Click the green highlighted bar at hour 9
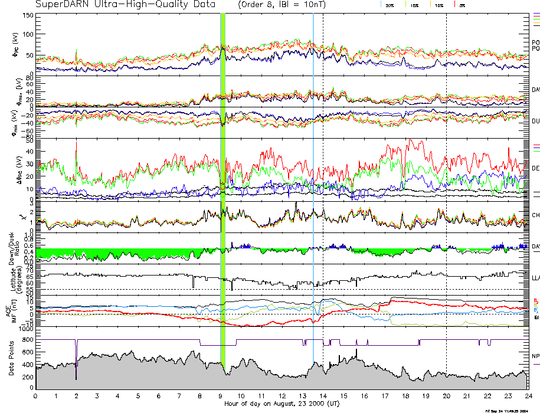The width and height of the screenshot is (540, 413). [x=223, y=177]
